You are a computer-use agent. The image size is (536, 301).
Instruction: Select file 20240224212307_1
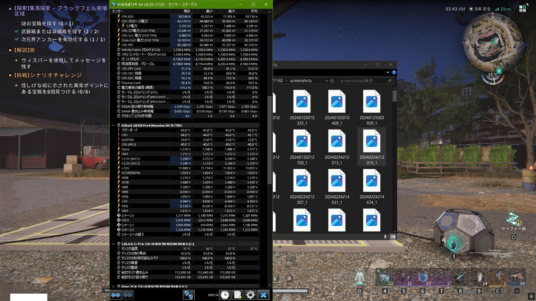tap(302, 187)
